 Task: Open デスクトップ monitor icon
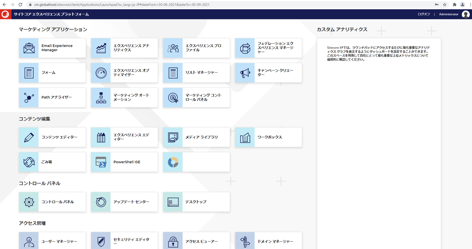tap(173, 202)
